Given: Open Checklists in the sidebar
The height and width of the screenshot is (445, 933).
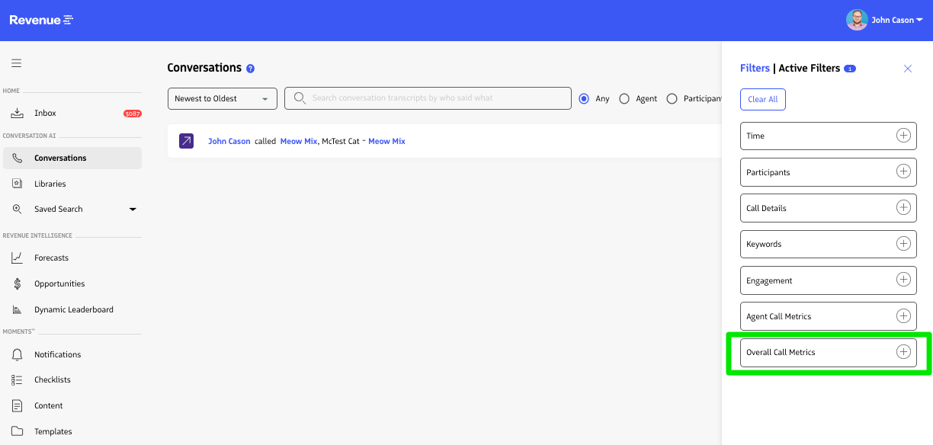Looking at the screenshot, I should pyautogui.click(x=52, y=379).
